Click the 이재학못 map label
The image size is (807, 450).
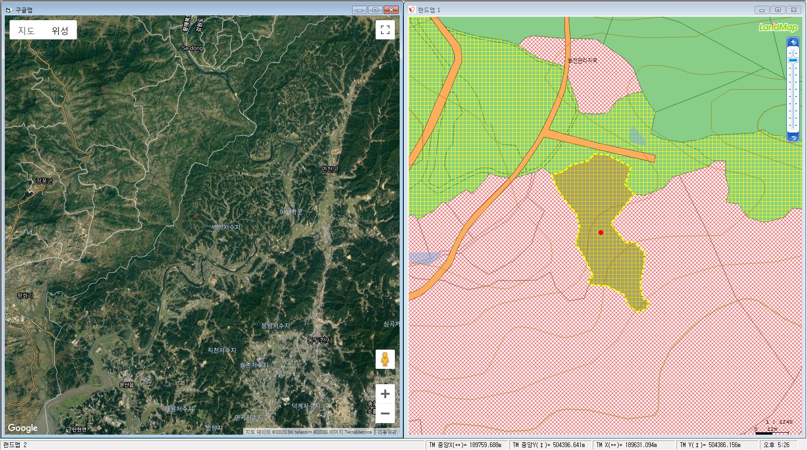pyautogui.click(x=291, y=212)
